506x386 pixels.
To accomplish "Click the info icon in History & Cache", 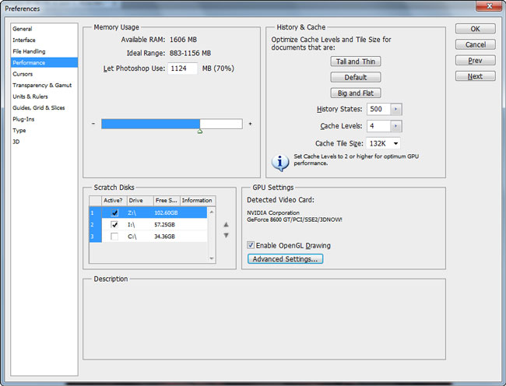I will (279, 163).
